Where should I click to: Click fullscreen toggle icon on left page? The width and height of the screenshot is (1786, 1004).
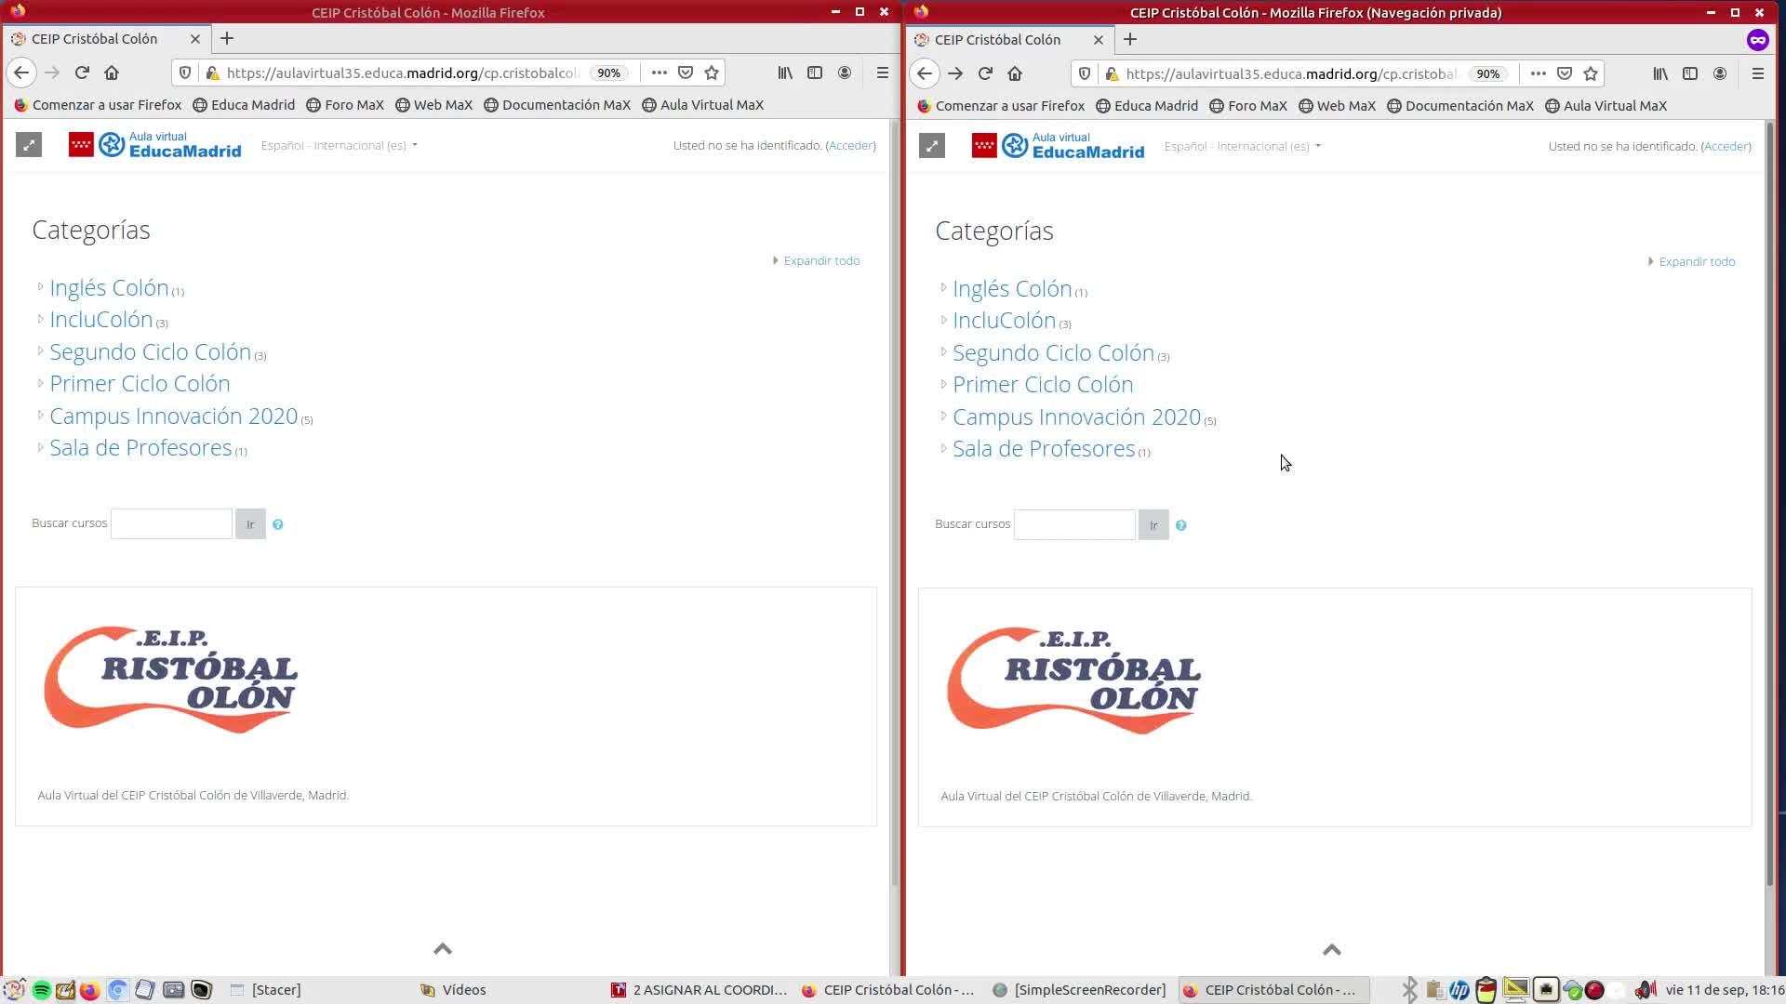(29, 145)
